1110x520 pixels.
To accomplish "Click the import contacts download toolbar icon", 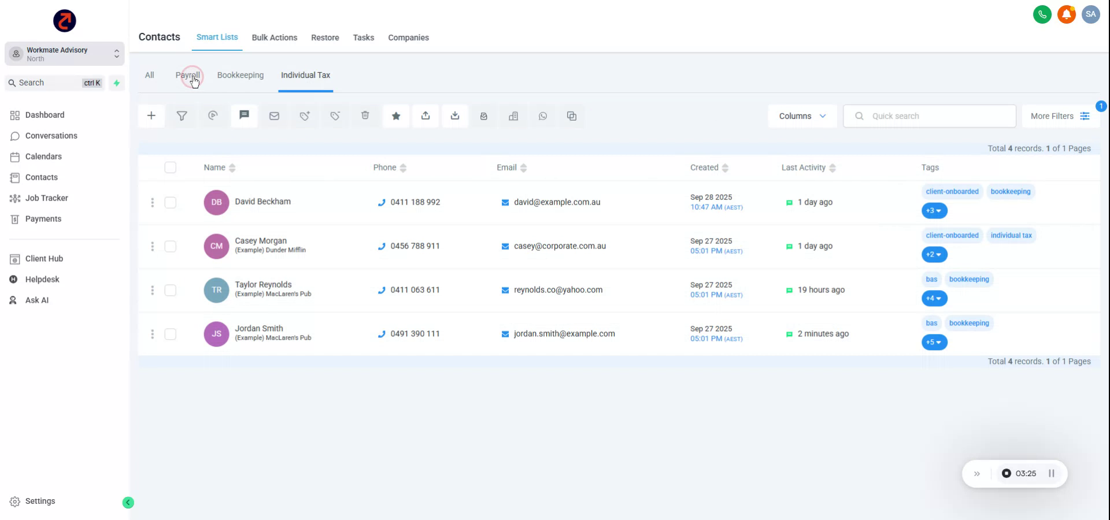I will coord(455,116).
